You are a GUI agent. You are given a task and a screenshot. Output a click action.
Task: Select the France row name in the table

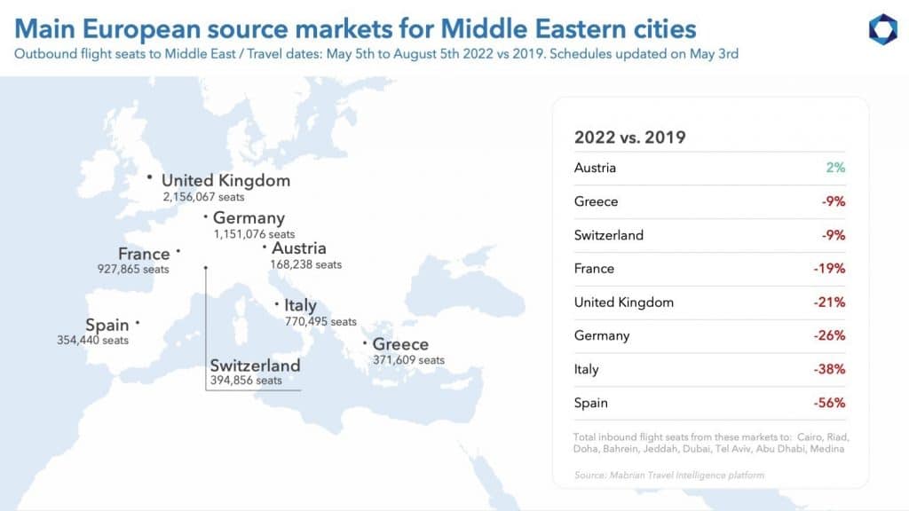coord(594,269)
